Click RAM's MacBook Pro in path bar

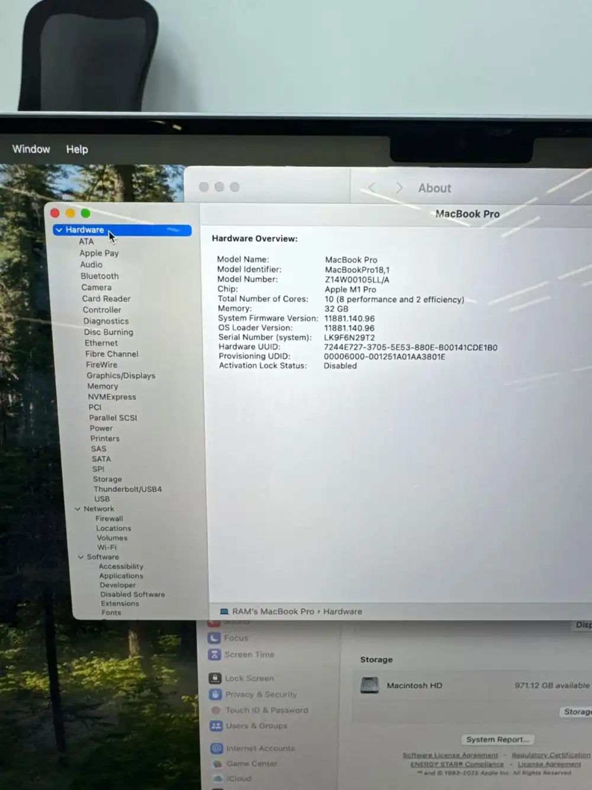272,612
